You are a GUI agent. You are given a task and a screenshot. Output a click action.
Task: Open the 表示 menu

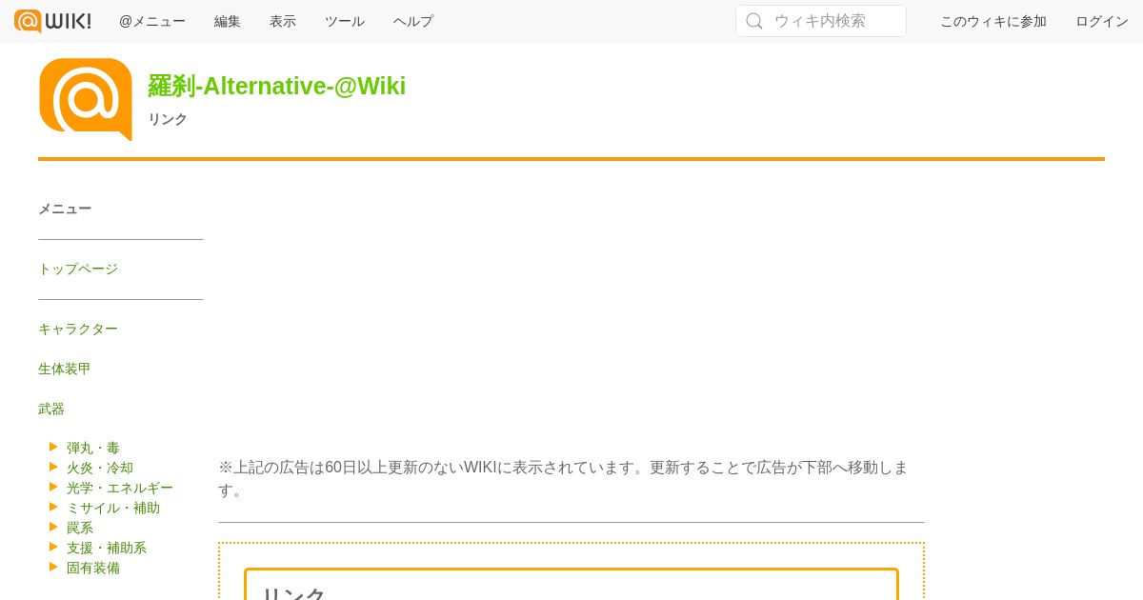283,21
